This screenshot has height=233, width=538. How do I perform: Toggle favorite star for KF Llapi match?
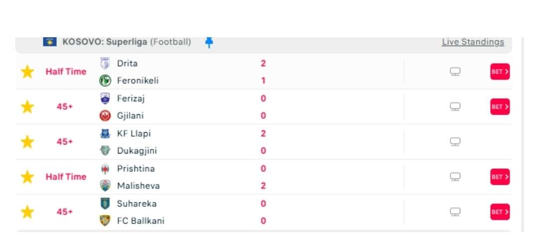[27, 142]
